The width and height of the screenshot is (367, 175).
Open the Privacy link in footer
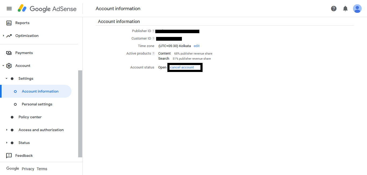click(x=28, y=169)
